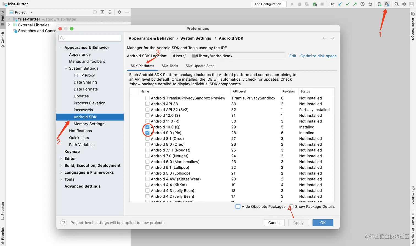This screenshot has width=416, height=246.
Task: Expand the External Libraries node
Action: [9, 25]
